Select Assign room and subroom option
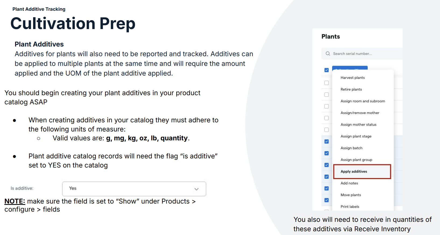 point(363,101)
